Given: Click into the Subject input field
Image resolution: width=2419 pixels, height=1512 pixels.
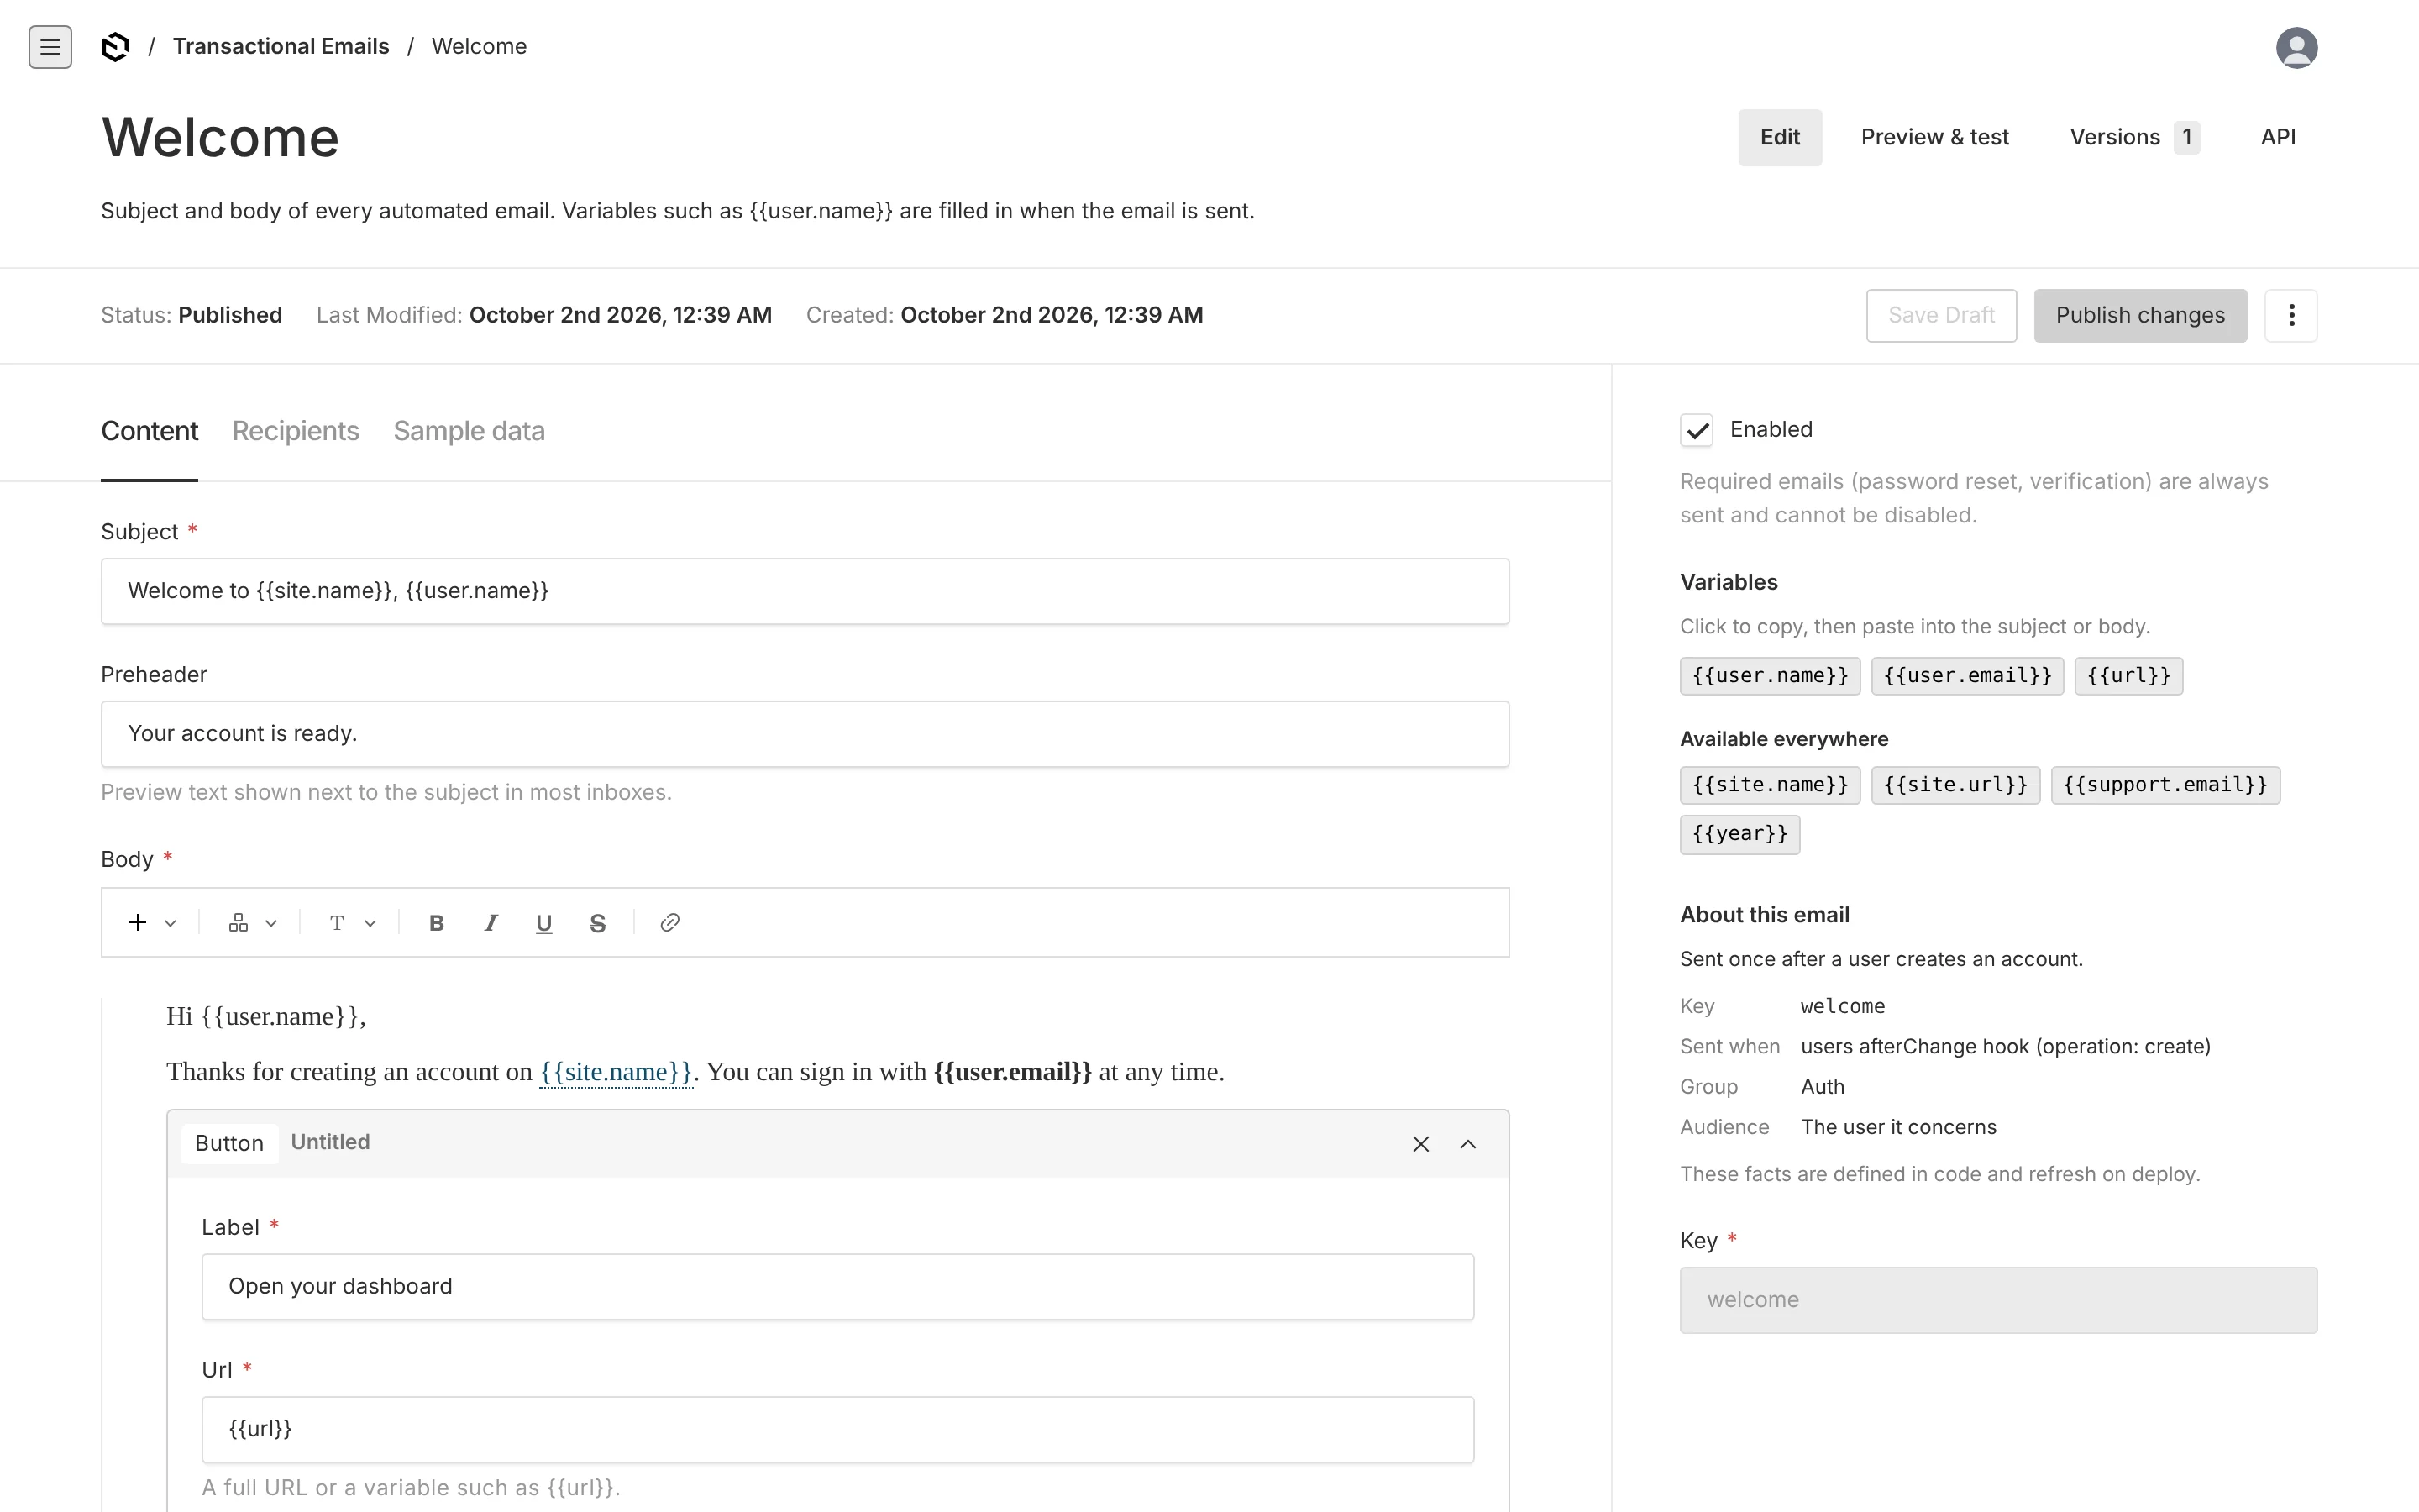Looking at the screenshot, I should 805,591.
